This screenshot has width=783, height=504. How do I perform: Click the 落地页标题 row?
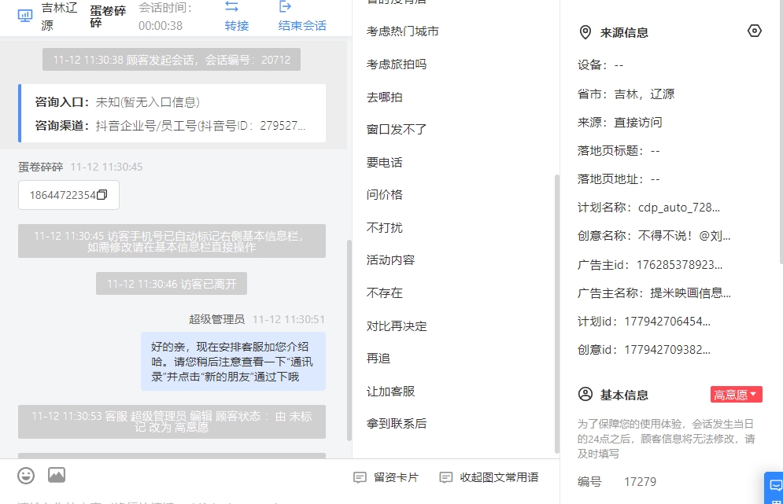point(619,151)
